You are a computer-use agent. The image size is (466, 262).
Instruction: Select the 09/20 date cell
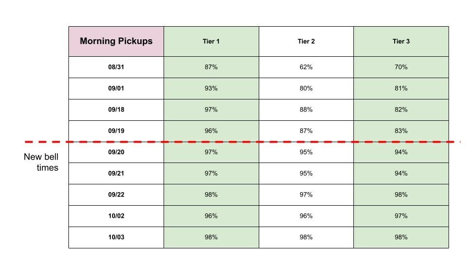(x=116, y=152)
